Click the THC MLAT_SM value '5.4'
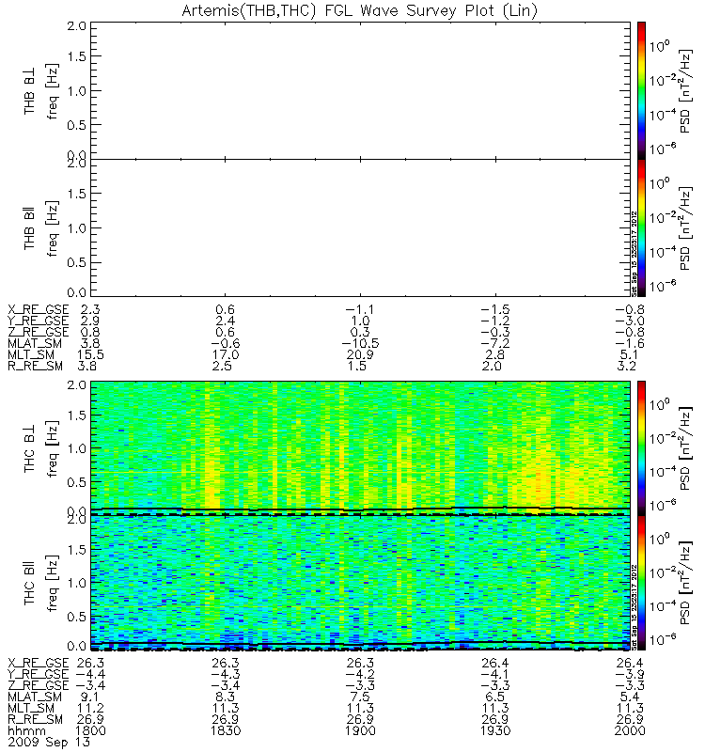The image size is (705, 752). (630, 697)
